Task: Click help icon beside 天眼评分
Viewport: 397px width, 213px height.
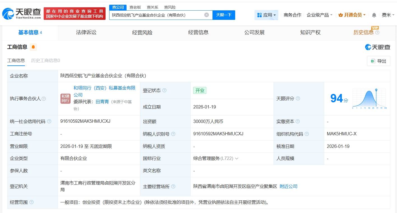Action: coord(298,99)
